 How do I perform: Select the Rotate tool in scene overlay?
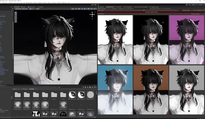pos(16,16)
